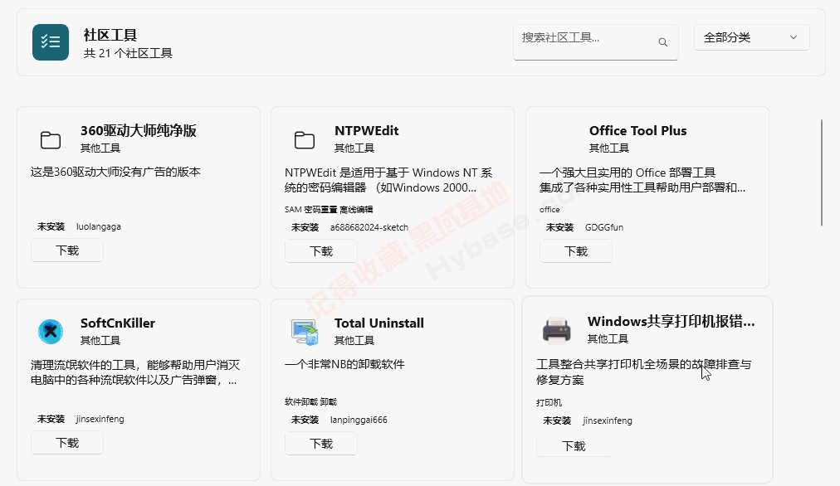Click author name luolangaga
The image size is (840, 486).
point(99,226)
